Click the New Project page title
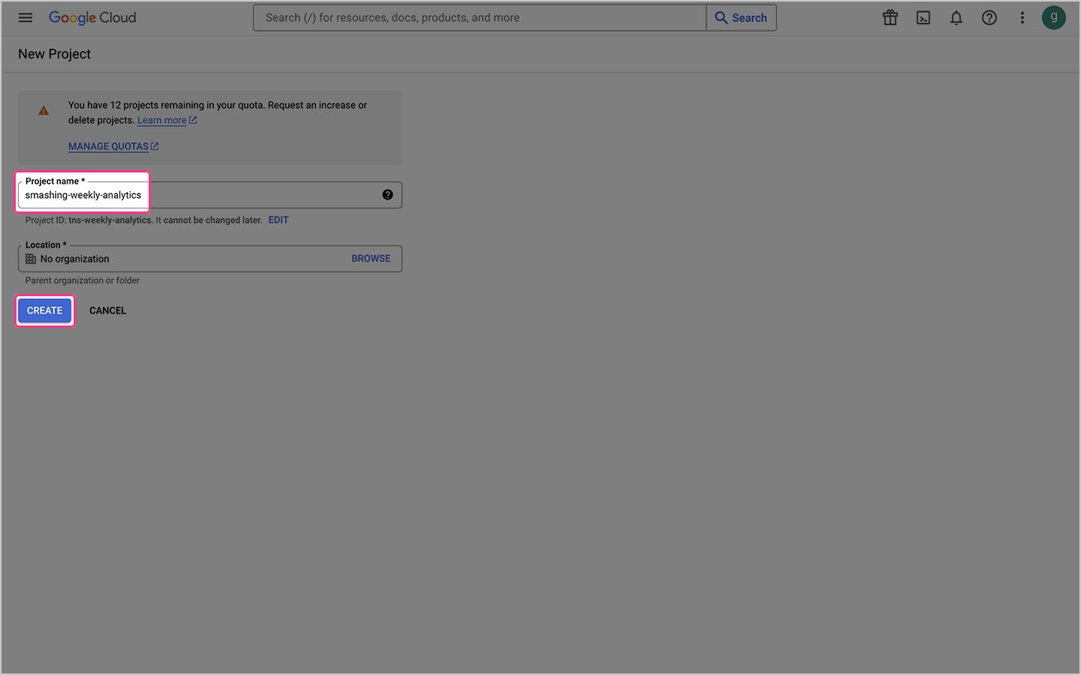Screen dimensions: 1081x675 [x=54, y=53]
